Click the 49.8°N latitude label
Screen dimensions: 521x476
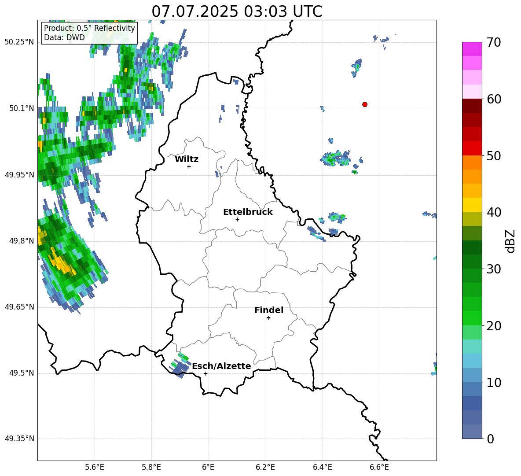pyautogui.click(x=22, y=241)
